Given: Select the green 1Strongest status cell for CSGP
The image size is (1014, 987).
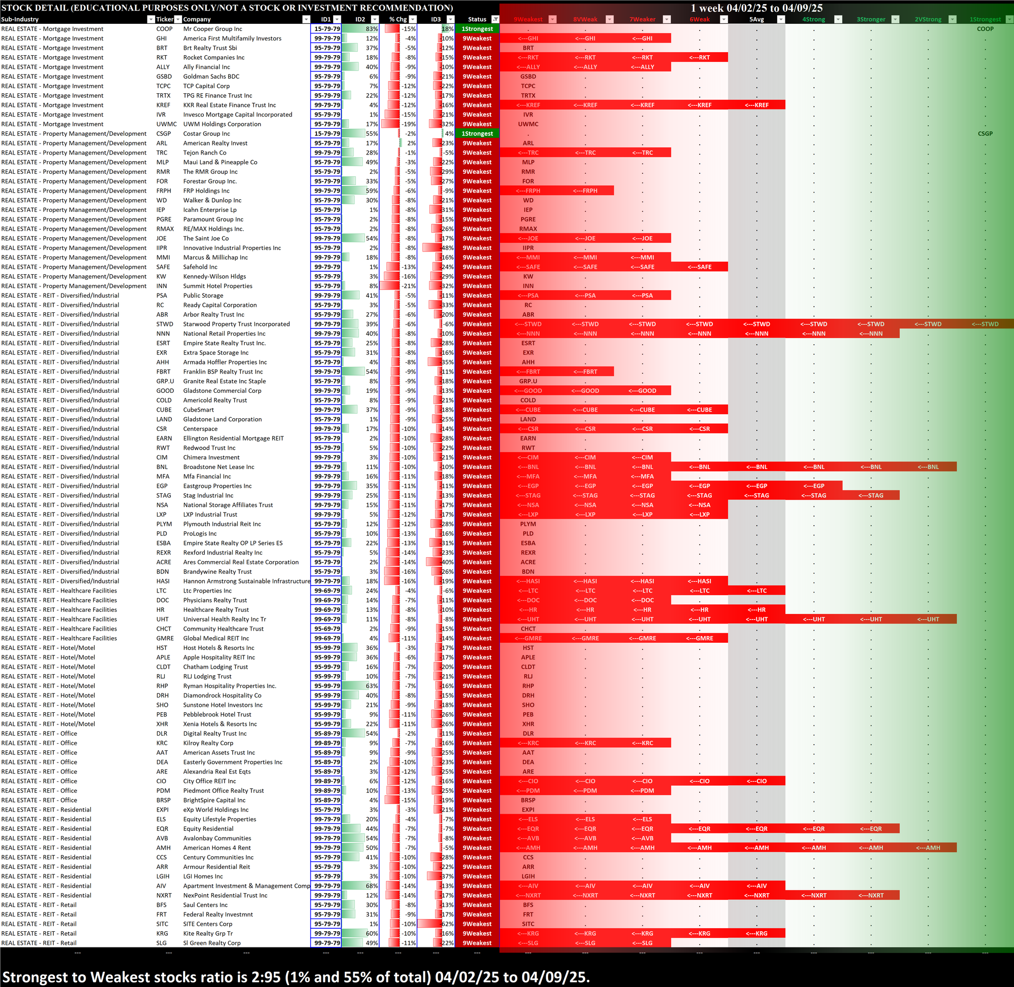Looking at the screenshot, I should [x=477, y=134].
